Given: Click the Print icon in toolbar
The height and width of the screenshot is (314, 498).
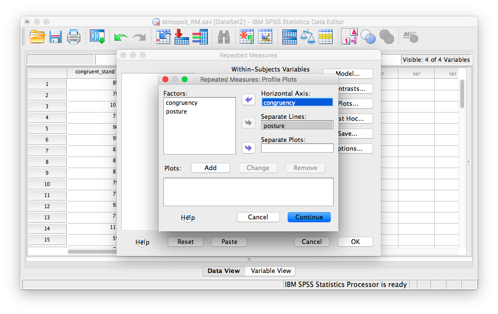Looking at the screenshot, I should [73, 37].
